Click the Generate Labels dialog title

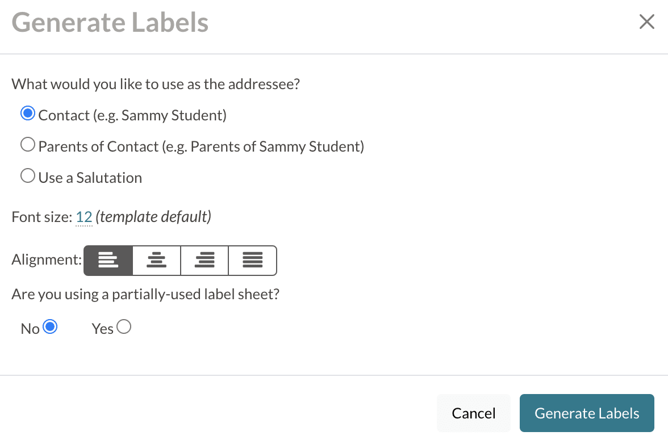click(x=110, y=23)
